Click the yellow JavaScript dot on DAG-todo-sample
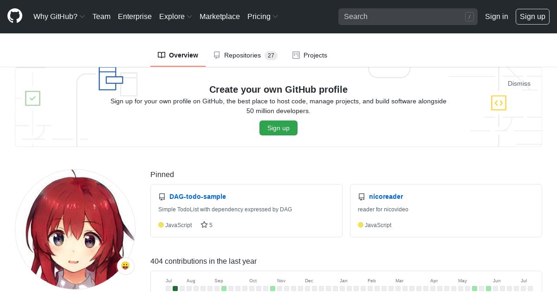The width and height of the screenshot is (557, 292). [161, 225]
